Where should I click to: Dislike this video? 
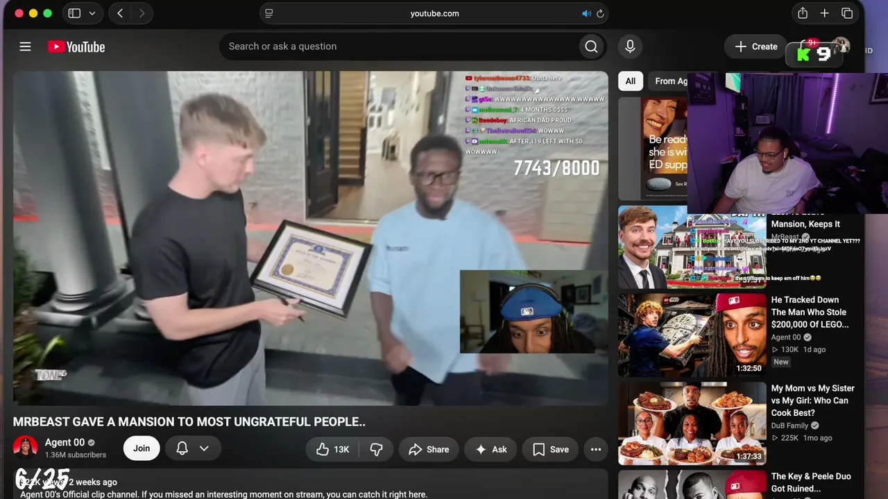[x=376, y=449]
